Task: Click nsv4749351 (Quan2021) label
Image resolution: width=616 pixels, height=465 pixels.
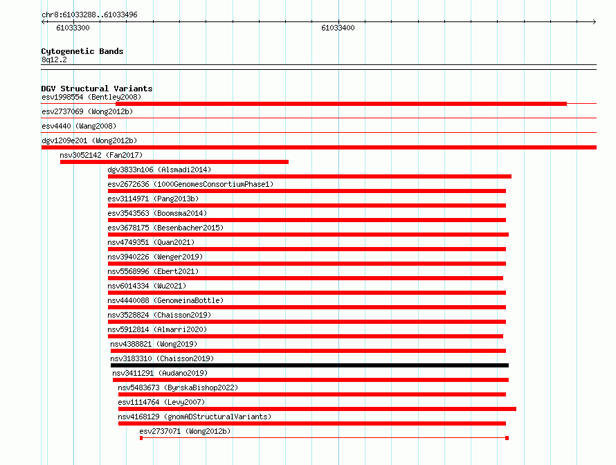Action: [151, 242]
